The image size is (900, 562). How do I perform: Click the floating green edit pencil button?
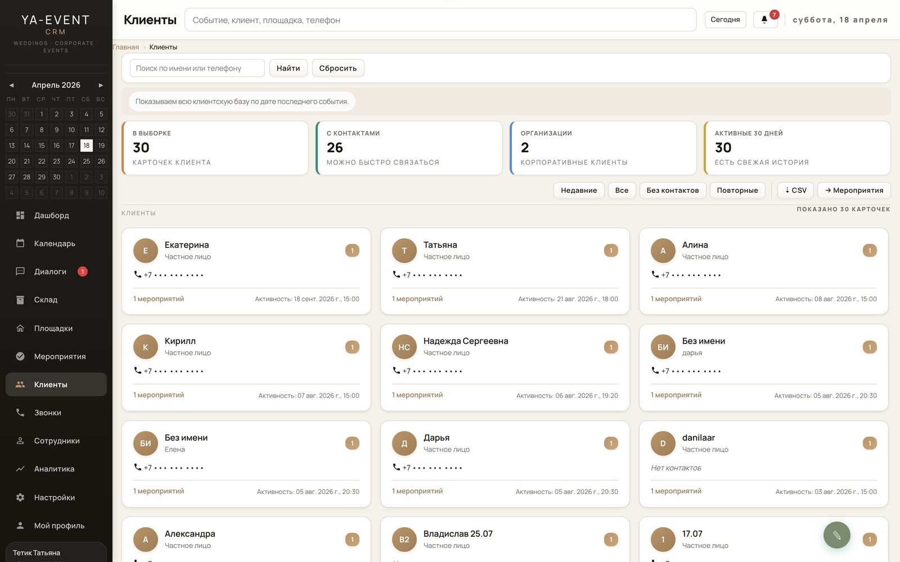point(836,535)
